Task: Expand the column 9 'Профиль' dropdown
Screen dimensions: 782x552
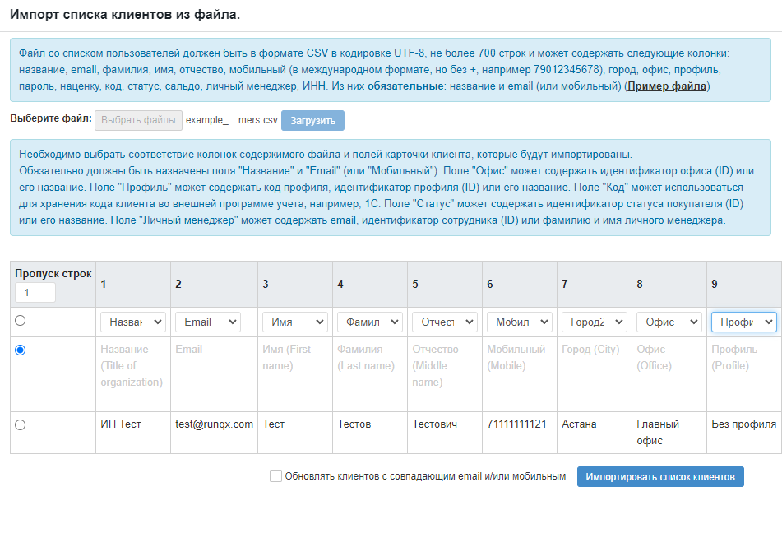Action: tap(743, 322)
